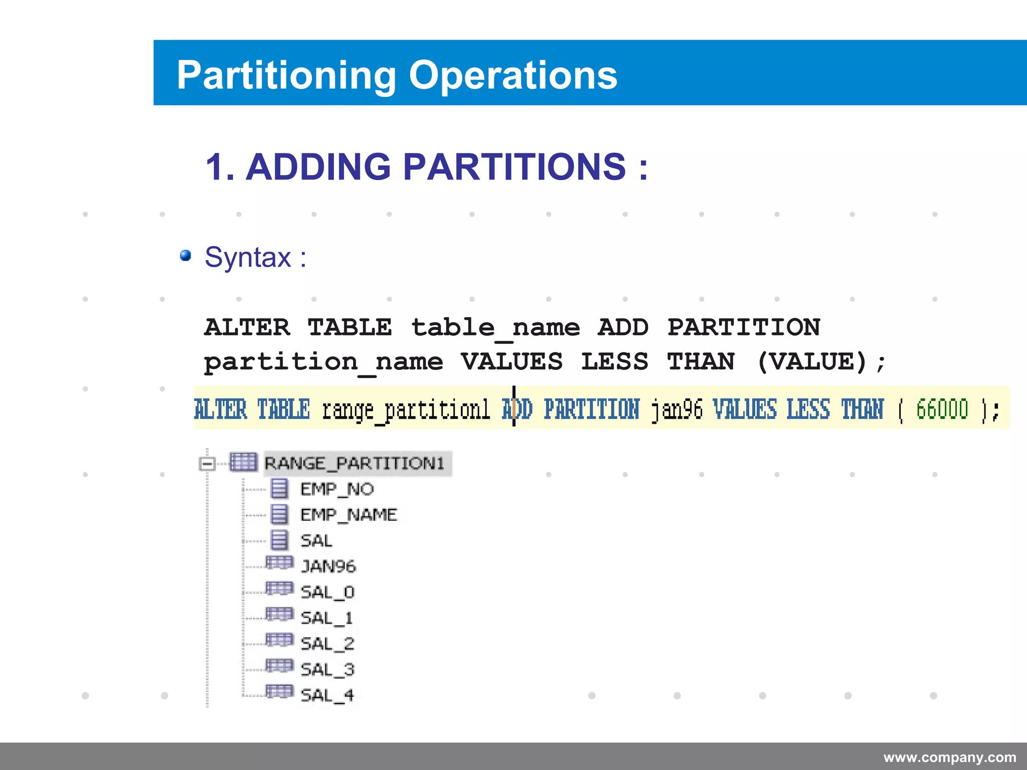Click the SAL_2 partition icon
Viewport: 1027px width, 770px height.
pyautogui.click(x=279, y=640)
